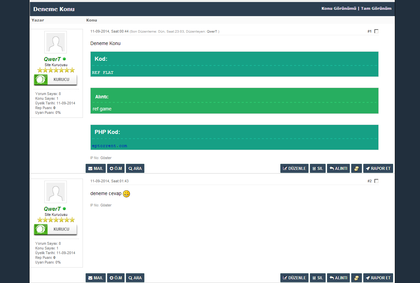This screenshot has height=283, width=420.
Task: Click the star rating under first QwerT
Action: pos(56,70)
